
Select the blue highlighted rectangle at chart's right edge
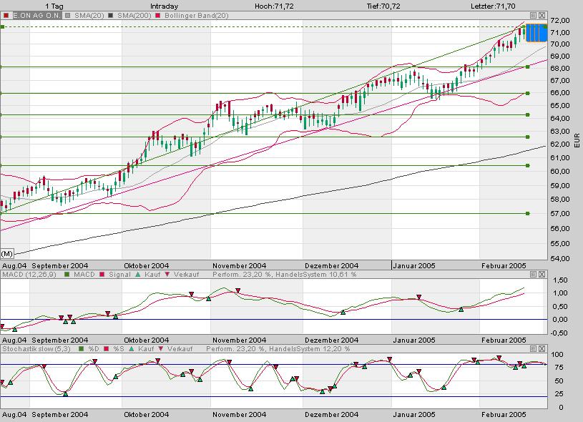pyautogui.click(x=537, y=33)
